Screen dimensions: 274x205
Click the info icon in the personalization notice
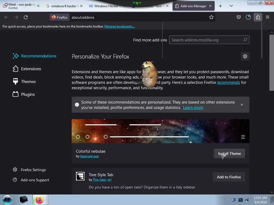pyautogui.click(x=77, y=105)
